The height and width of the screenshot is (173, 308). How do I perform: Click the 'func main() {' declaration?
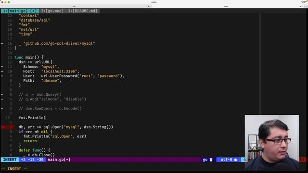point(29,57)
